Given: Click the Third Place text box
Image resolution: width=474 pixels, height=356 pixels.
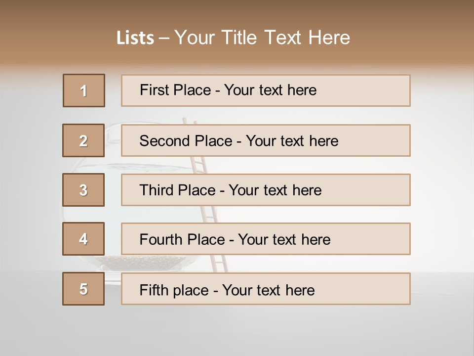Looking at the screenshot, I should [266, 190].
